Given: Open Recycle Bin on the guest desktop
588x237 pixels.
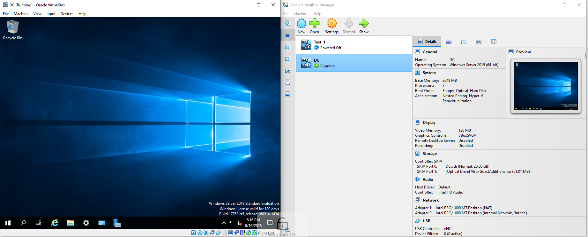Looking at the screenshot, I should tap(12, 30).
